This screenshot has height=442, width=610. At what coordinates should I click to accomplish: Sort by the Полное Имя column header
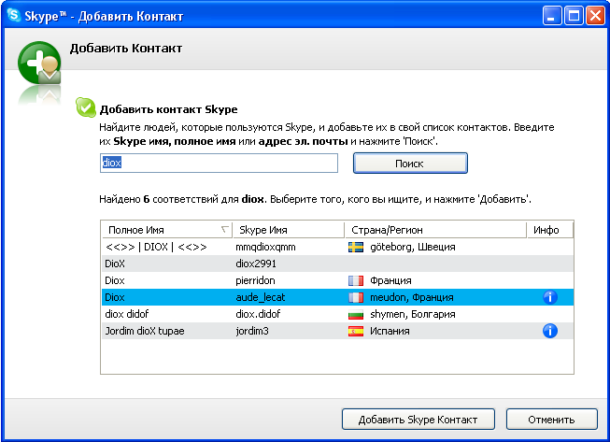point(167,230)
